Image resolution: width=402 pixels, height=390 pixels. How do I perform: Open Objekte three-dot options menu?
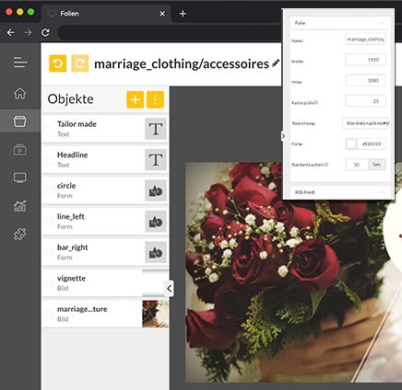point(155,99)
